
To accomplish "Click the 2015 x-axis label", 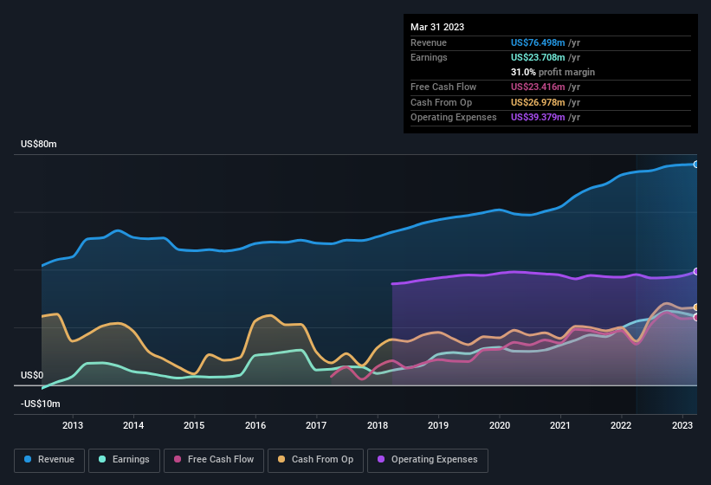I will point(194,425).
